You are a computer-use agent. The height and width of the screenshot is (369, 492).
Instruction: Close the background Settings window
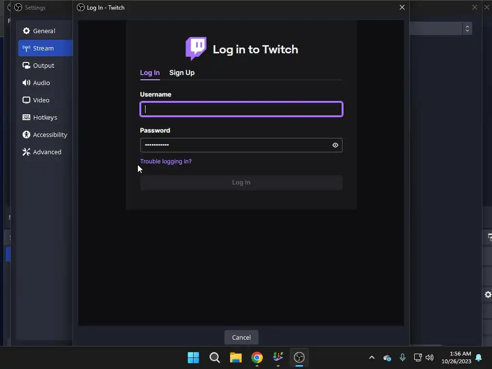pyautogui.click(x=474, y=7)
